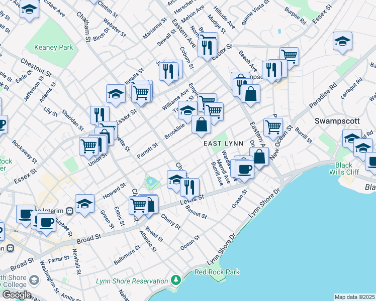This screenshot has height=301, width=376.
Task: Click the Swampscott town label
Action: [x=337, y=121]
